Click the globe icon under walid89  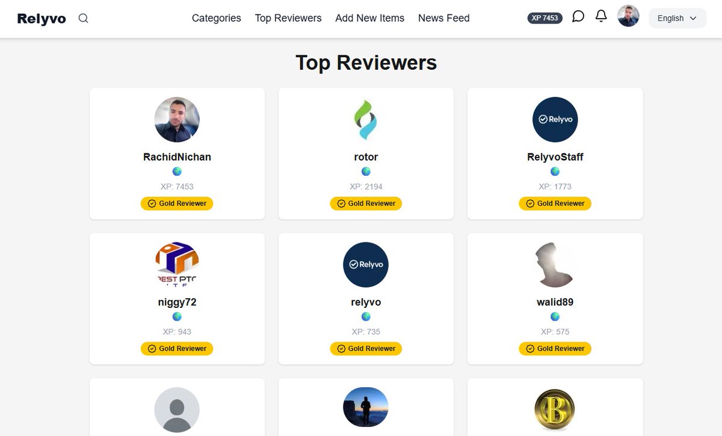coord(555,316)
